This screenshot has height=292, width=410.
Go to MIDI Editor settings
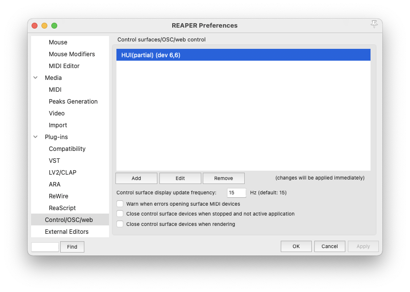coord(64,66)
